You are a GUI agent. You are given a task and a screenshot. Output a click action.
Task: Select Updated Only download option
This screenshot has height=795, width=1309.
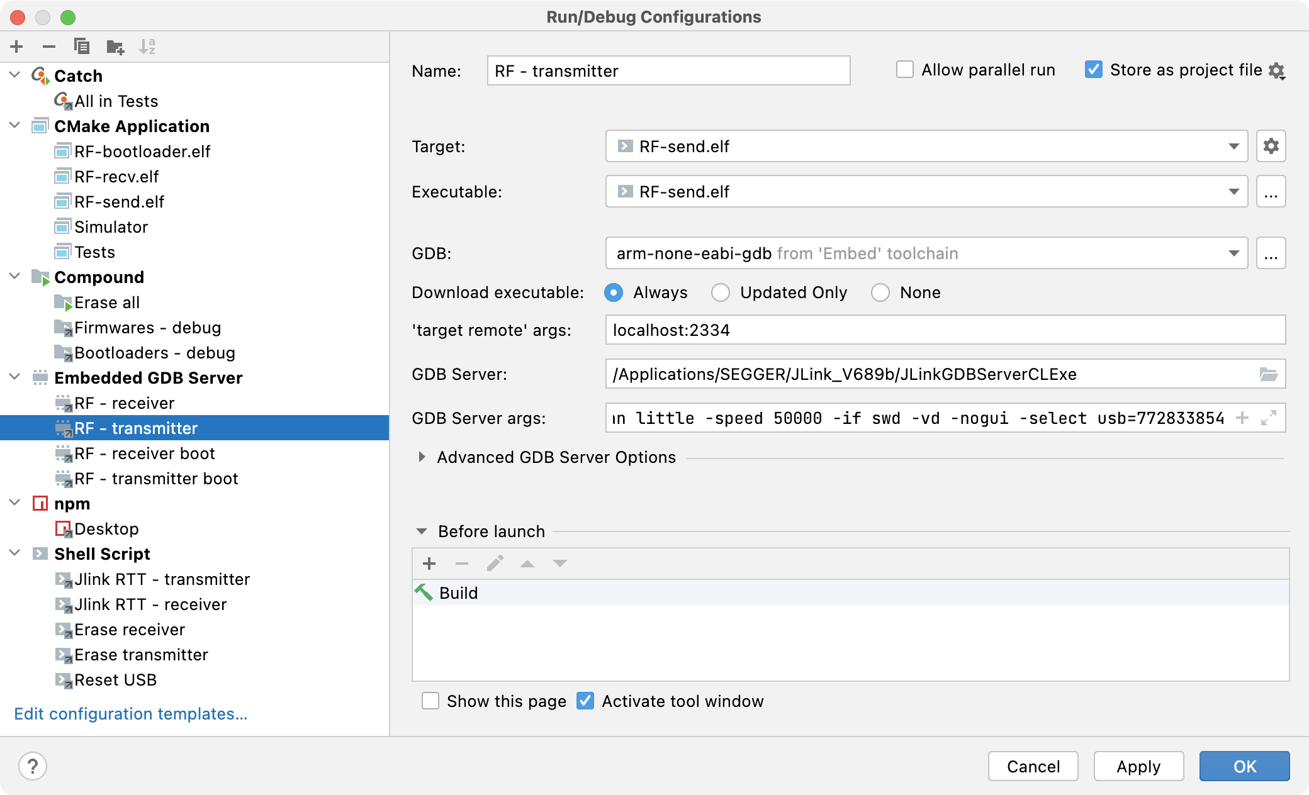pos(721,292)
